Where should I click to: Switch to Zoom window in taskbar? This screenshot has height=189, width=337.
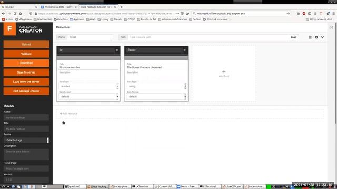(x=187, y=187)
